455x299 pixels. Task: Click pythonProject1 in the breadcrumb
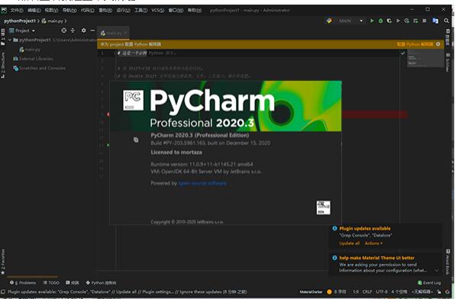[20, 21]
